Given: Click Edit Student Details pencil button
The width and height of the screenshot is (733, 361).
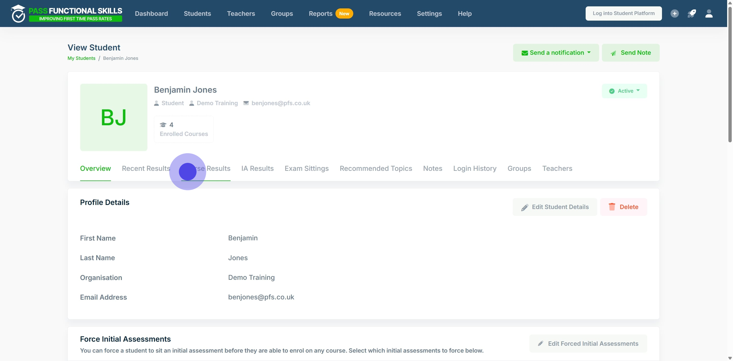Looking at the screenshot, I should (x=554, y=207).
